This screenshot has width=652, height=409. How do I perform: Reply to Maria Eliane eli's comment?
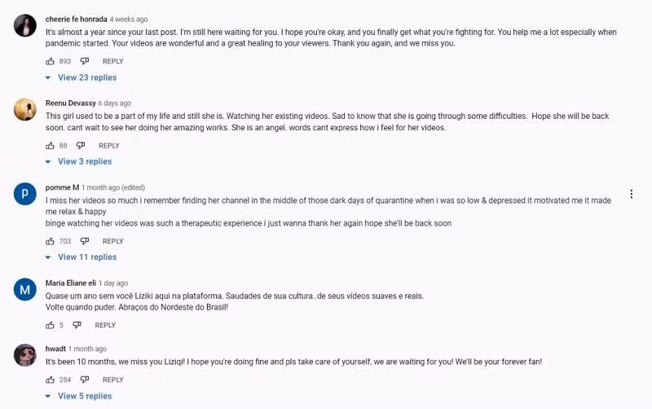105,325
